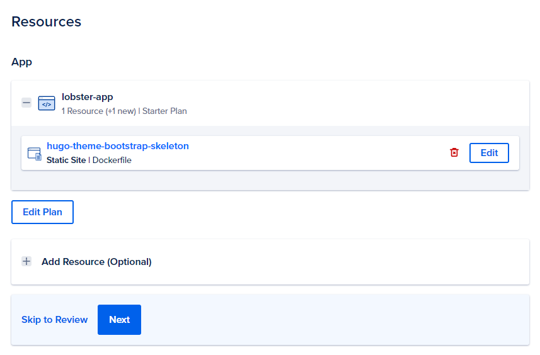Click the Edit Plan button
Screen dimensions: 540x355
(x=42, y=212)
